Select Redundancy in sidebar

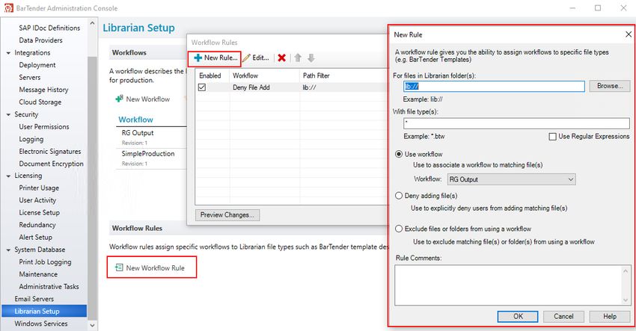37,225
